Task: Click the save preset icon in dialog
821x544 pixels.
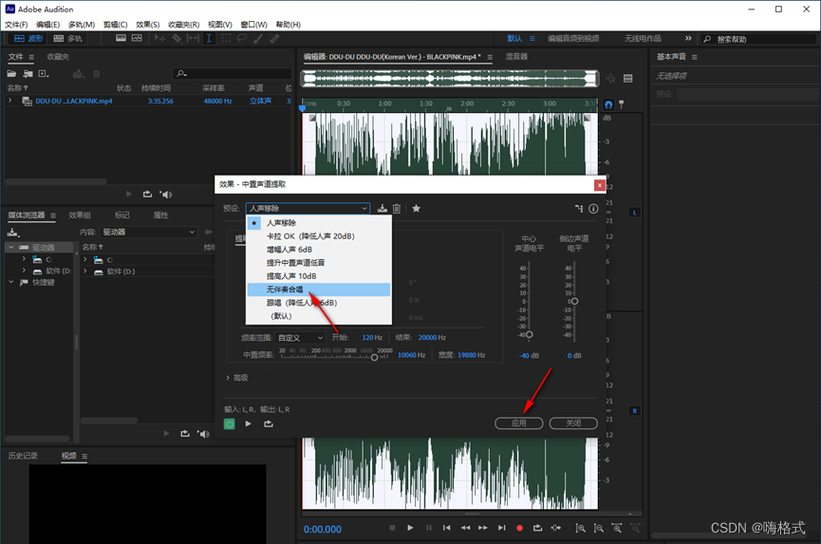Action: click(383, 208)
